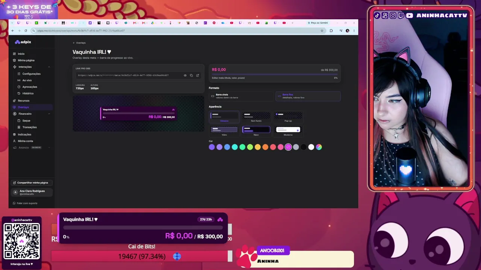Pick the yellow color swatch

258,147
